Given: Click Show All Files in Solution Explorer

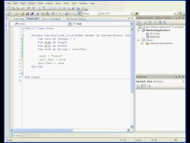Looking at the screenshot, I should pyautogui.click(x=144, y=23).
